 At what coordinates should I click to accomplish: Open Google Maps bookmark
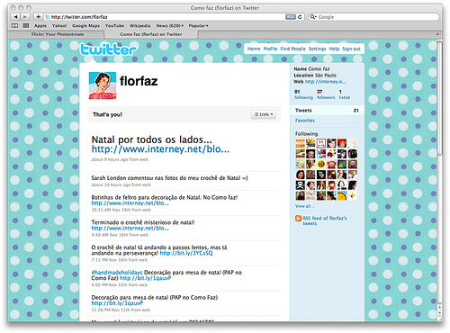click(85, 26)
